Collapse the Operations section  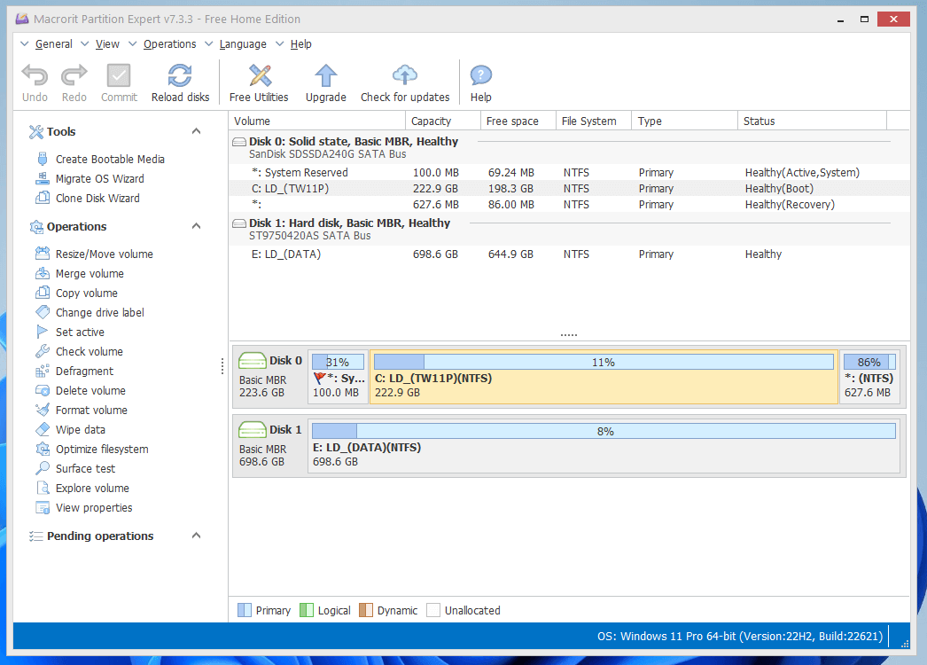[x=197, y=226]
